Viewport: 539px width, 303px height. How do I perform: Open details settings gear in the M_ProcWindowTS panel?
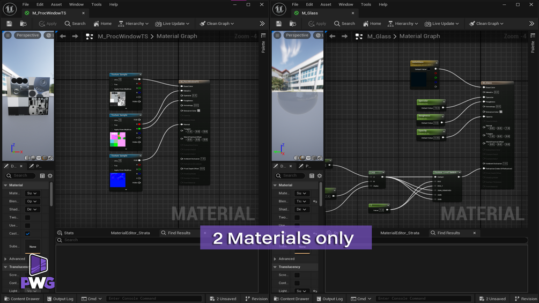click(50, 175)
